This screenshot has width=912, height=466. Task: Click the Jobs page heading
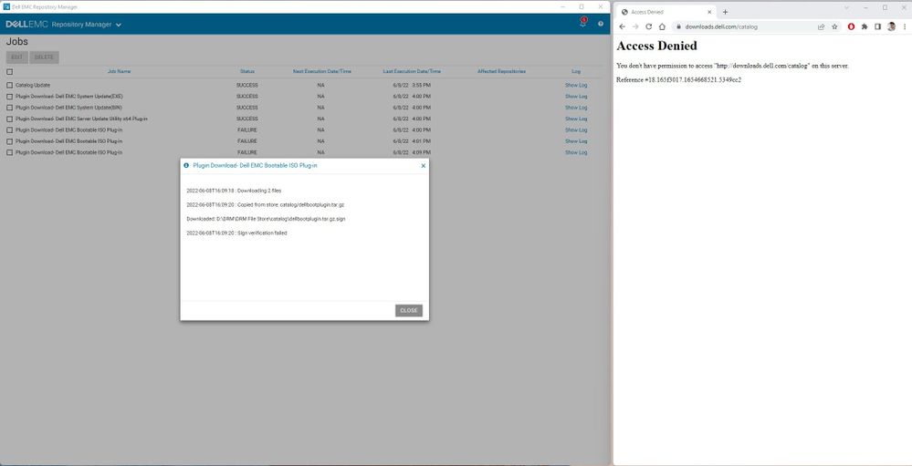pyautogui.click(x=16, y=42)
